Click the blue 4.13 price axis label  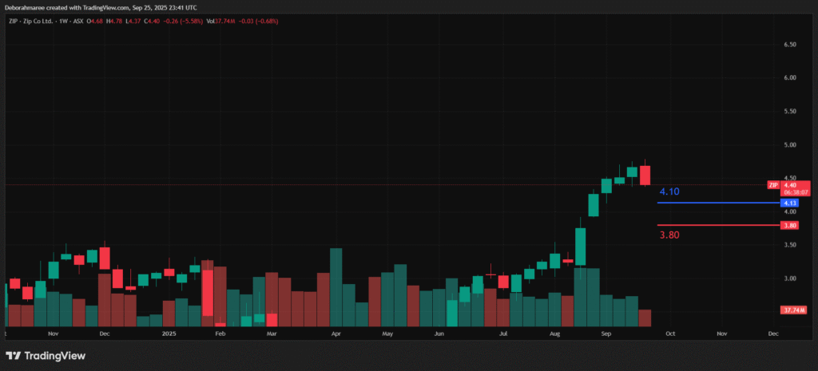pyautogui.click(x=790, y=203)
